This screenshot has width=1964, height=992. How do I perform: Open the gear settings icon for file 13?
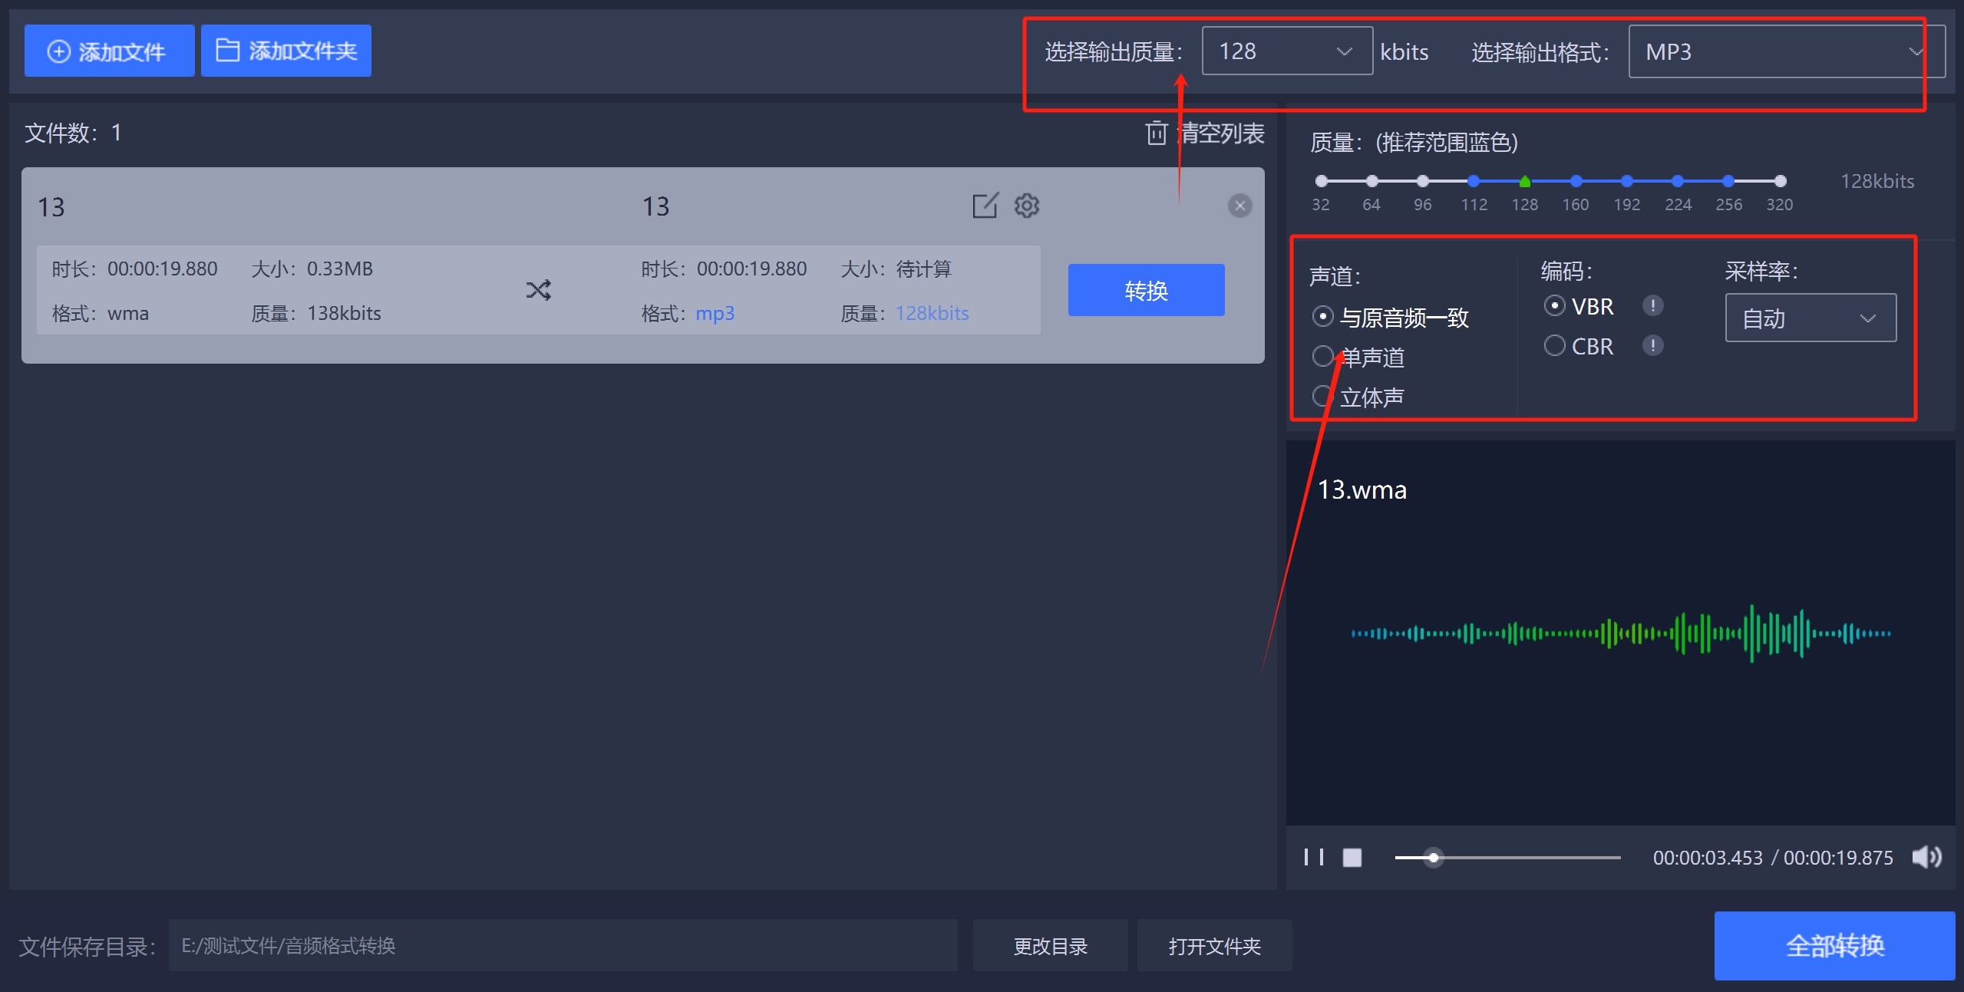point(1027,206)
